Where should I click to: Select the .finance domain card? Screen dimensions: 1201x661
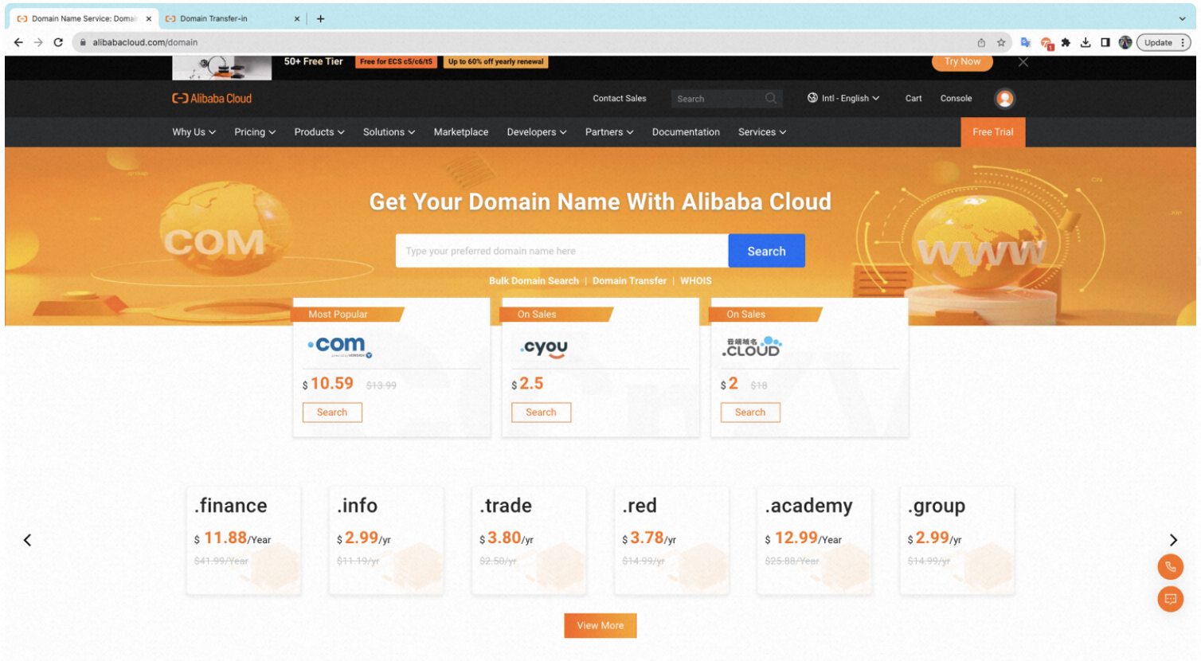tap(244, 540)
